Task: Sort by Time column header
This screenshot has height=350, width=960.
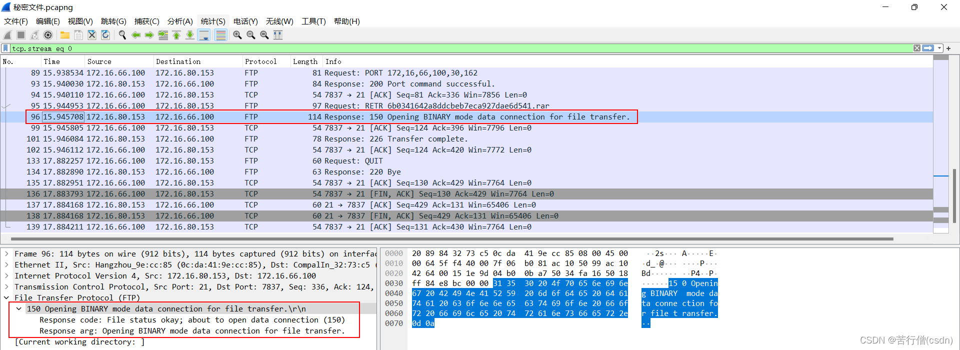Action: click(x=62, y=61)
